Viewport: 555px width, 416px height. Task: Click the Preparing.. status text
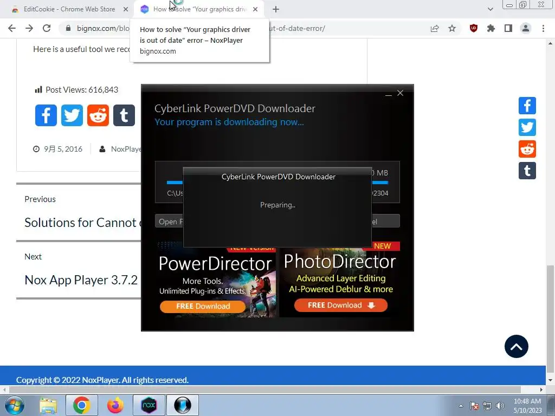coord(277,205)
